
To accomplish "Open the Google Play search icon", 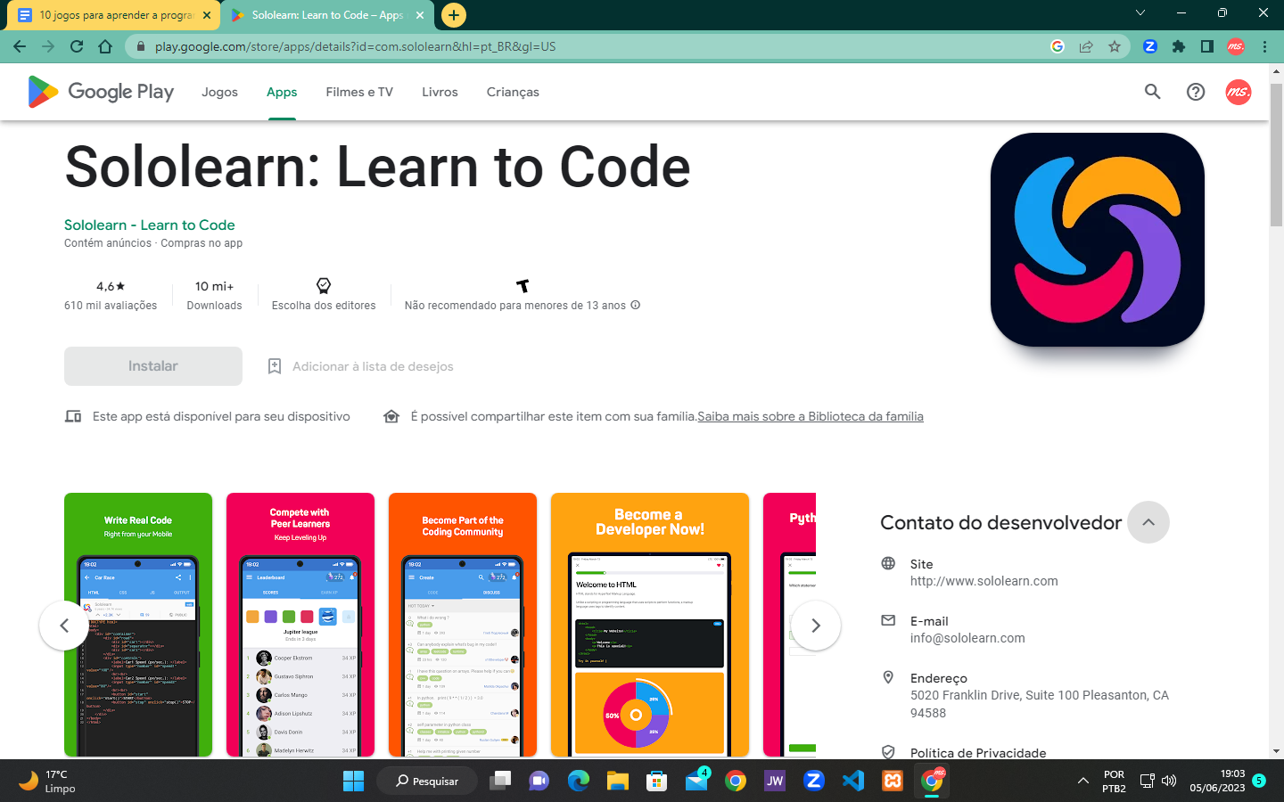I will 1153,92.
